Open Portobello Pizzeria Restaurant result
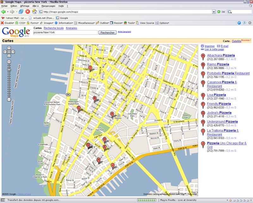The height and width of the screenshot is (203, 253). pyautogui.click(x=228, y=73)
